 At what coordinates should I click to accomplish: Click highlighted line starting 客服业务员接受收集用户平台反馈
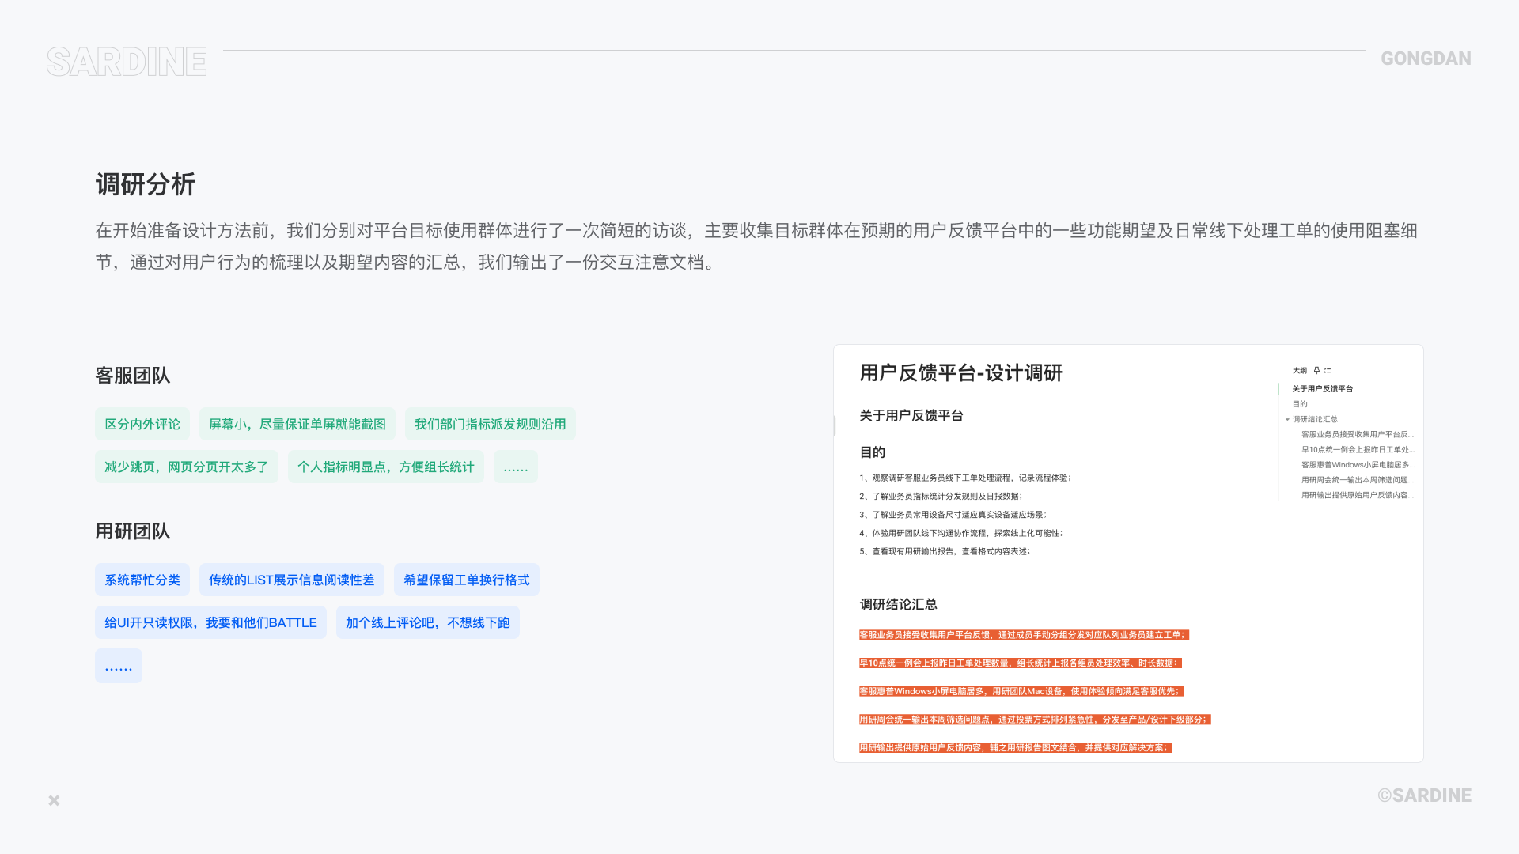coord(1024,635)
